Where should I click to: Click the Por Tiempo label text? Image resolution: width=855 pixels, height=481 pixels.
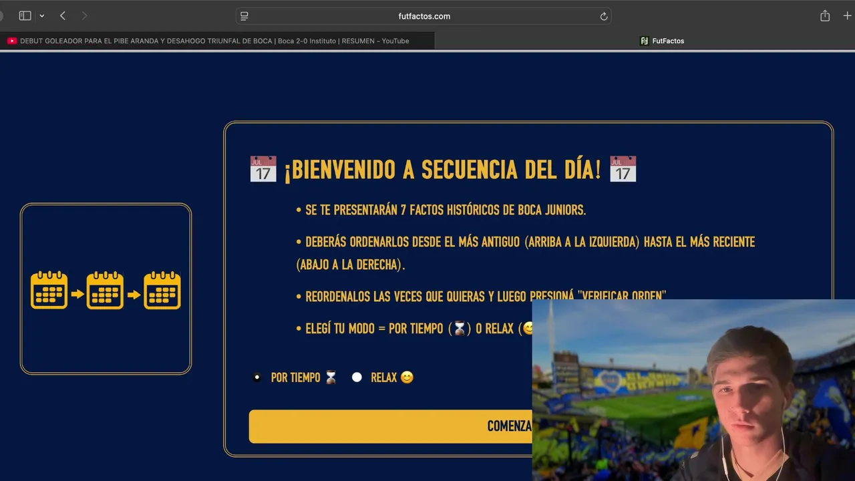click(x=304, y=377)
